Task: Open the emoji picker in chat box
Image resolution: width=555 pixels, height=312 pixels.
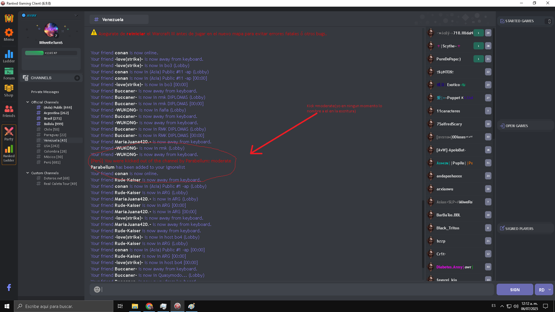Action: pyautogui.click(x=97, y=289)
